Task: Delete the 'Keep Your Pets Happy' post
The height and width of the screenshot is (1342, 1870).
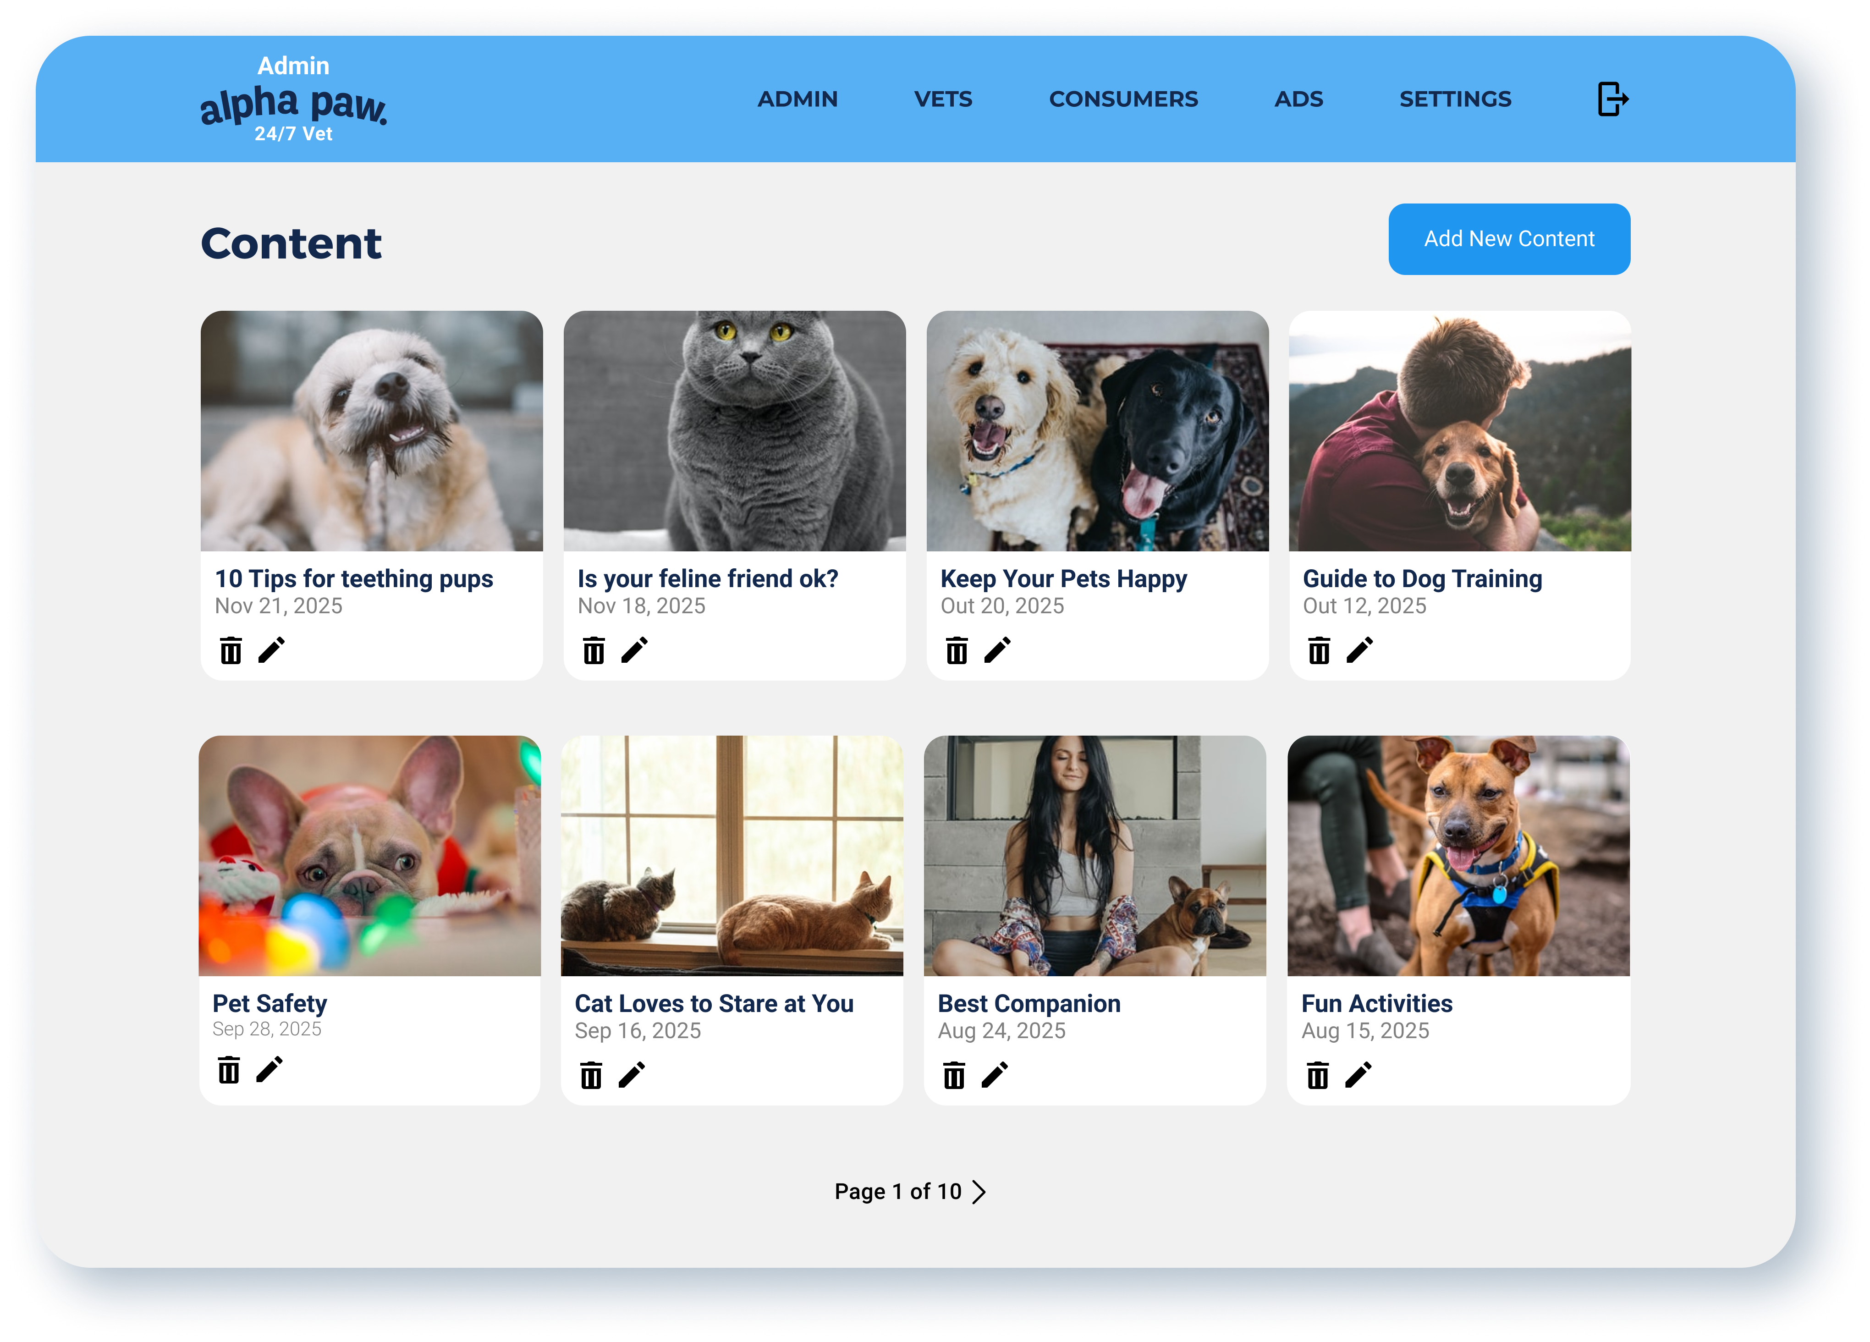Action: click(957, 650)
